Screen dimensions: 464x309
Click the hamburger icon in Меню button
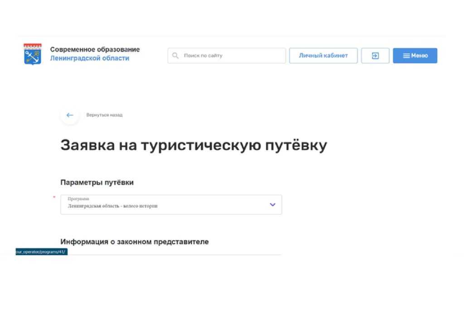(406, 56)
